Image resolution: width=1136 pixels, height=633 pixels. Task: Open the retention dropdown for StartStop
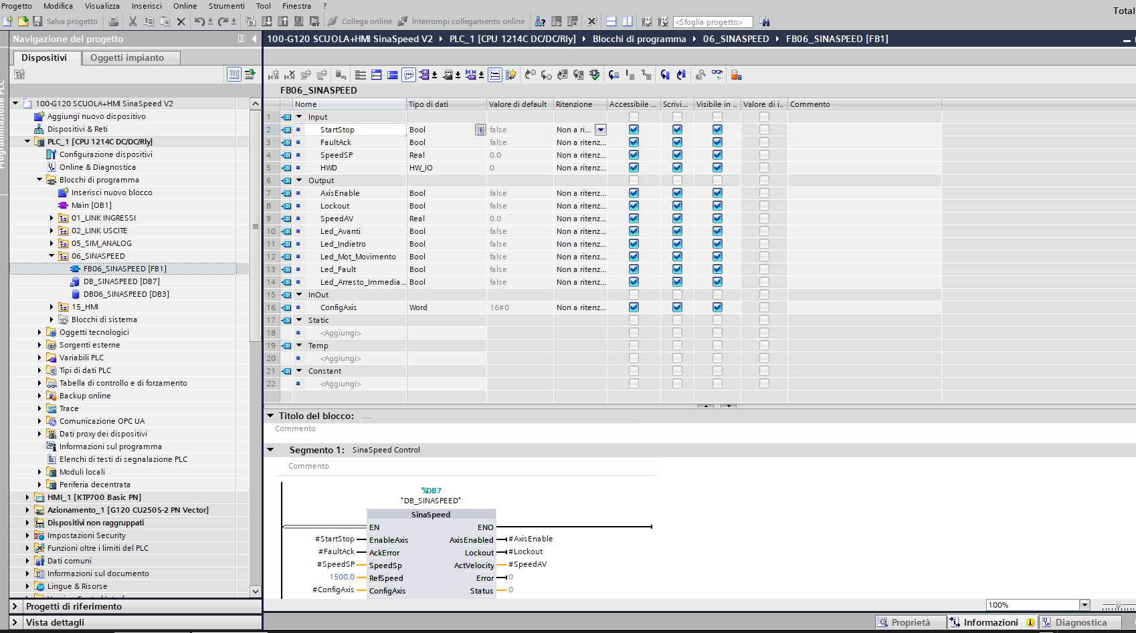pyautogui.click(x=601, y=130)
